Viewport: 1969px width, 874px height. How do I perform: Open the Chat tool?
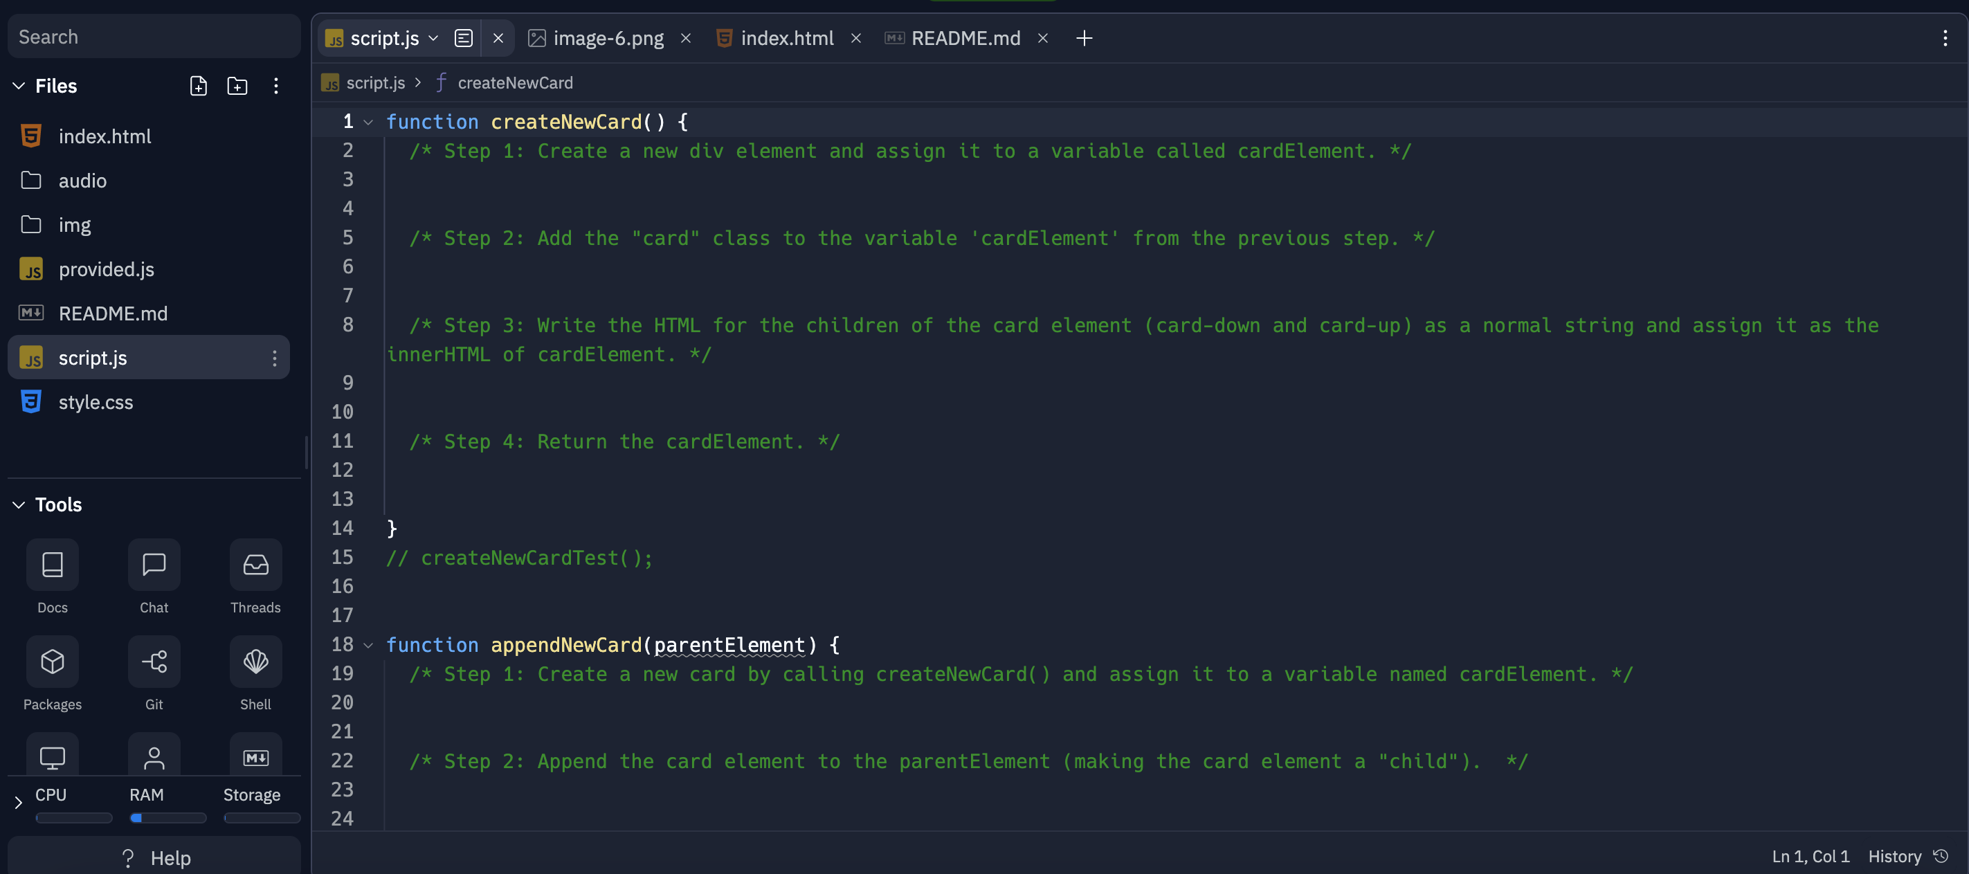[154, 565]
